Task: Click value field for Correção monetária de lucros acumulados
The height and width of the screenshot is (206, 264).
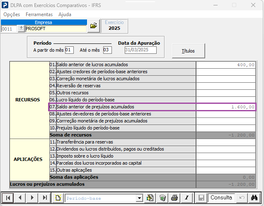Action: [x=226, y=79]
